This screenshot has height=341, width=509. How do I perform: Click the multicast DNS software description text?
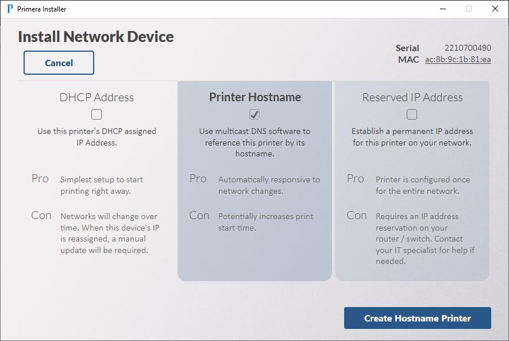tap(255, 143)
